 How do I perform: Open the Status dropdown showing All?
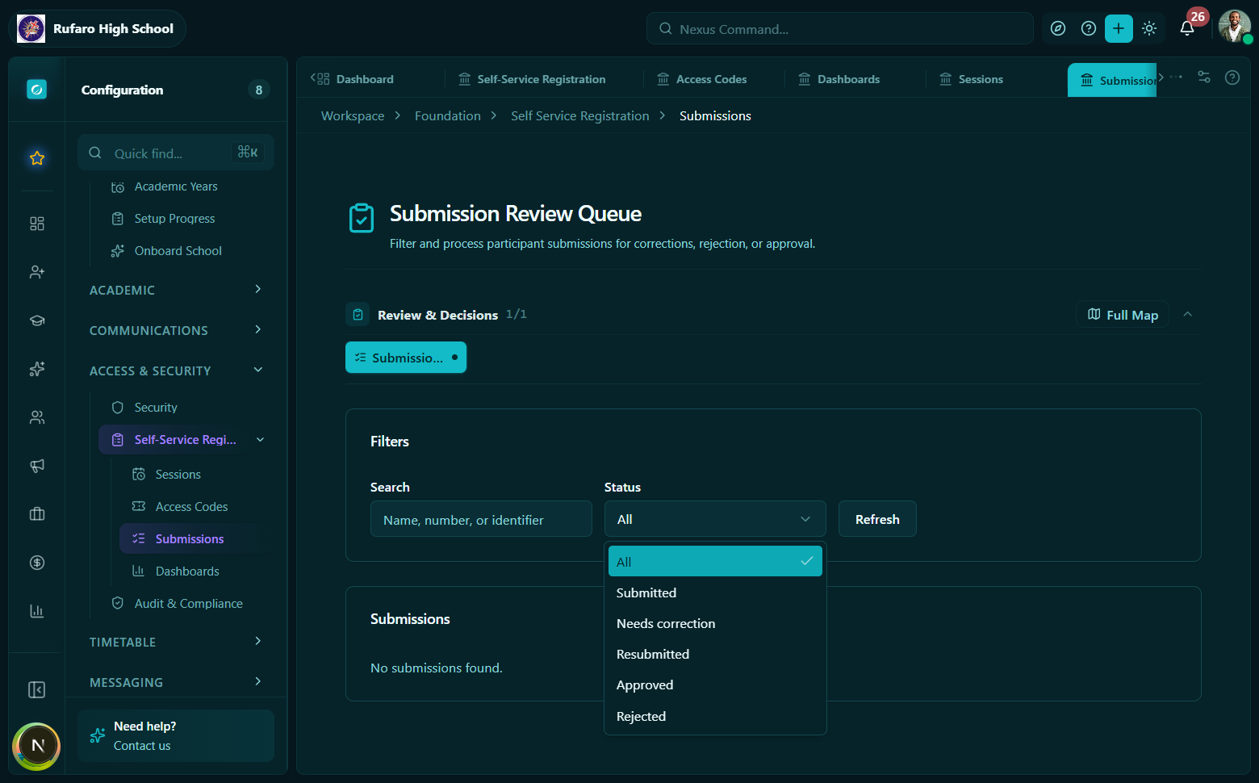tap(715, 519)
